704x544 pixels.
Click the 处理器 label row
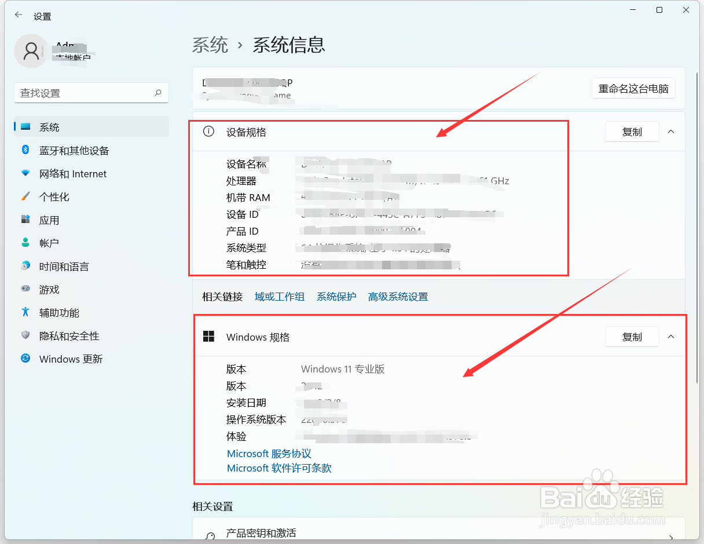(241, 181)
